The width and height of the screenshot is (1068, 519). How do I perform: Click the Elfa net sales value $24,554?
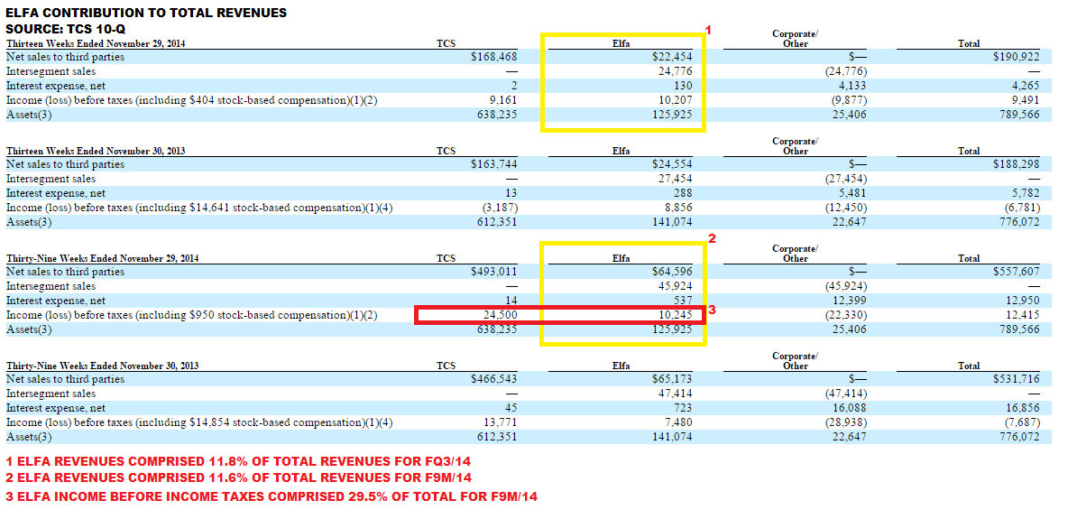(x=672, y=164)
